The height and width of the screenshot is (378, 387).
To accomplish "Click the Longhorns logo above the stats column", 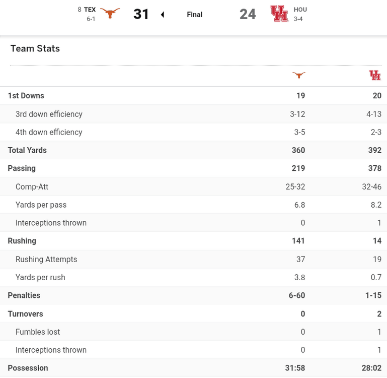I will point(299,75).
